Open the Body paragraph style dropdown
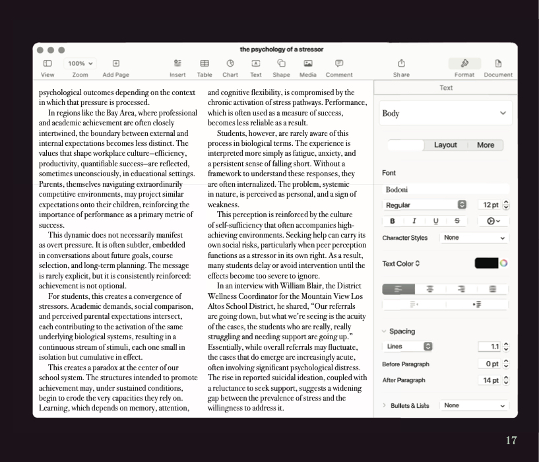Image resolution: width=539 pixels, height=462 pixels. coord(445,113)
